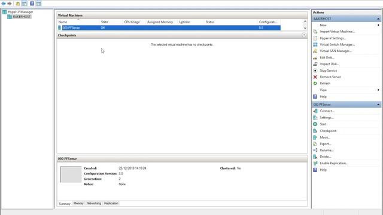
Task: Collapse the Checkpoints pane
Action: click(304, 35)
